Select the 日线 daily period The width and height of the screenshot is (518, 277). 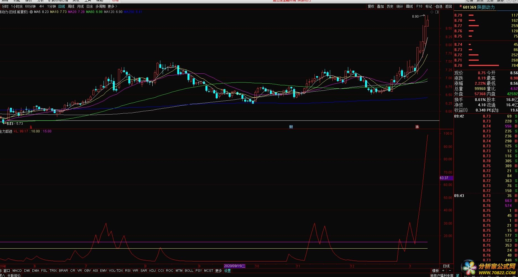[x=62, y=6]
